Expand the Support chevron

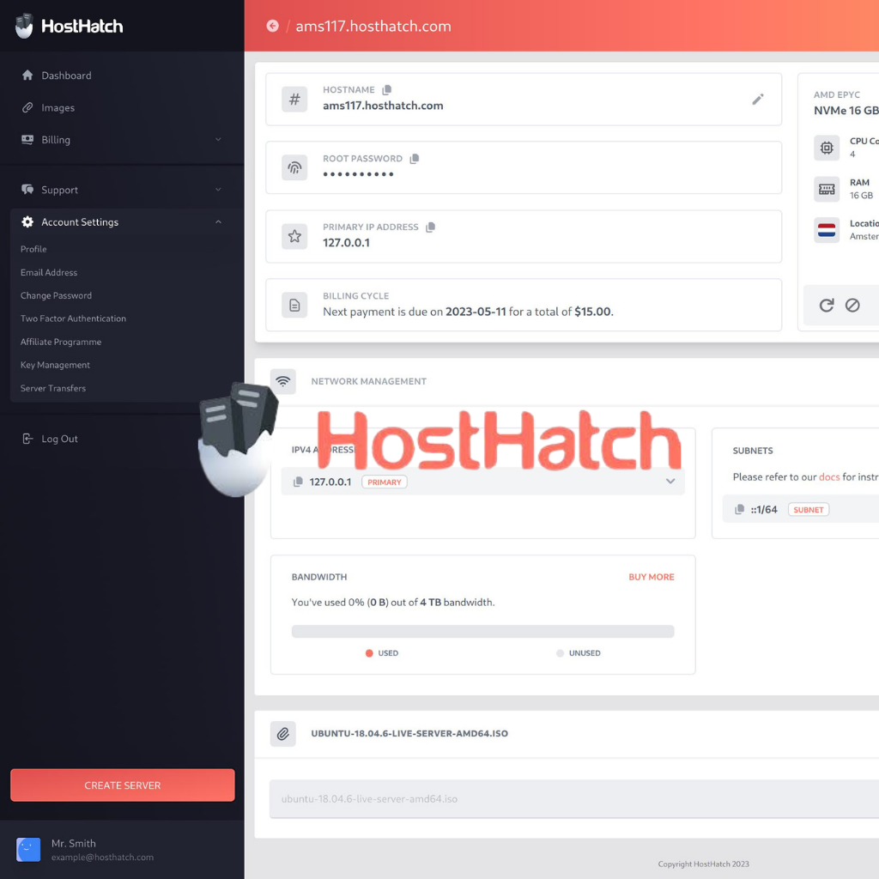[x=218, y=190]
